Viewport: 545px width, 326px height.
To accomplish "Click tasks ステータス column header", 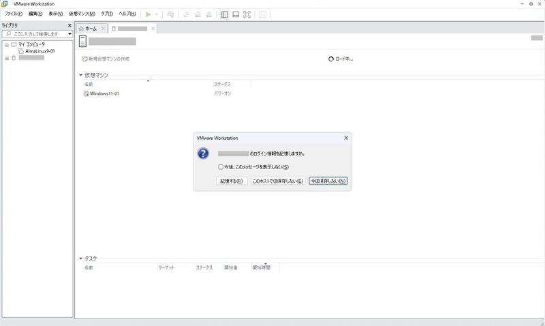I will 204,267.
